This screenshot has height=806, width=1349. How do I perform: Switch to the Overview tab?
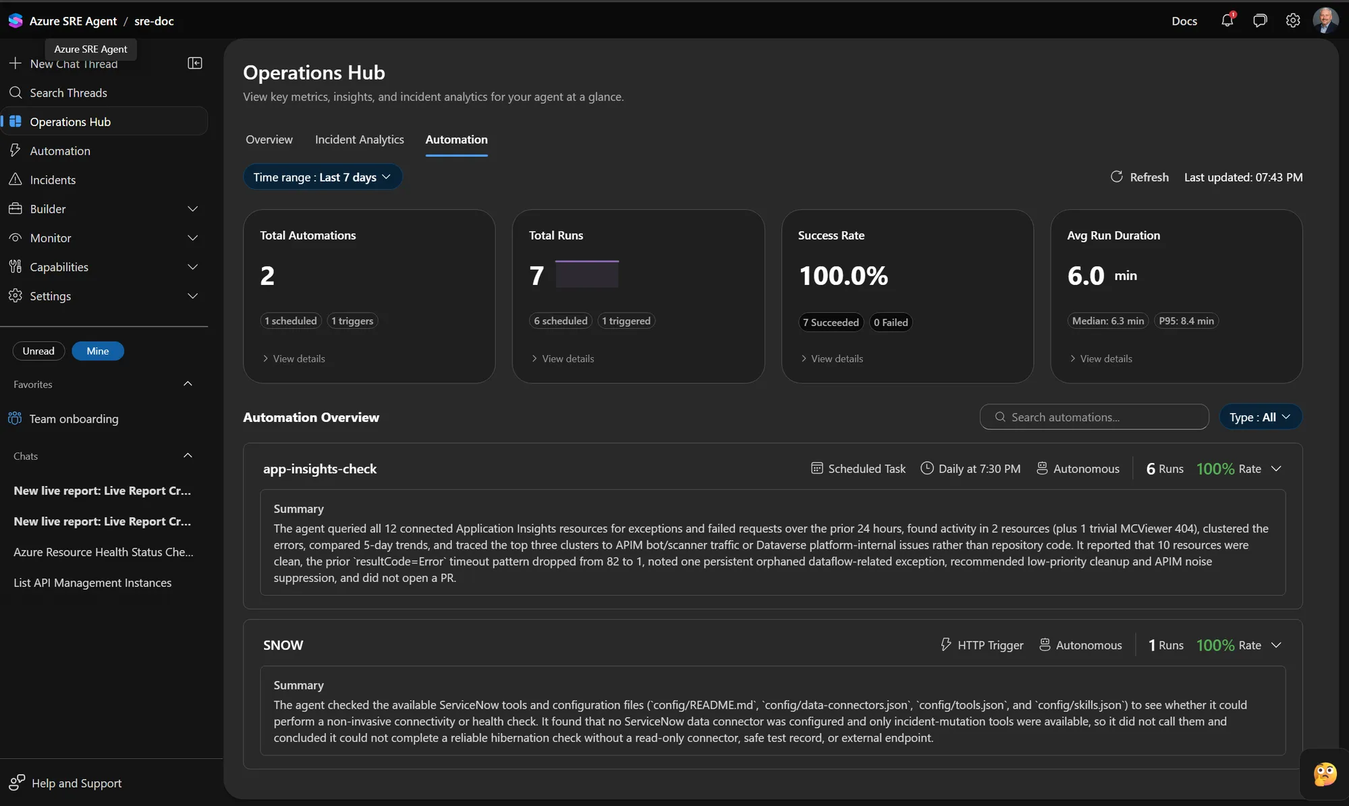click(269, 139)
